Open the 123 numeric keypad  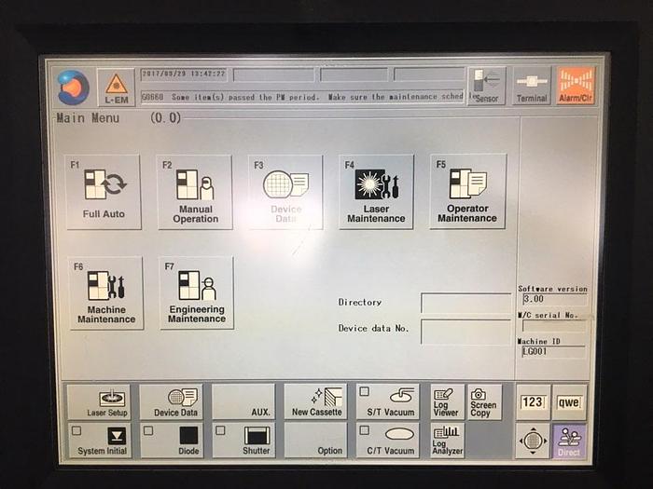(x=532, y=401)
